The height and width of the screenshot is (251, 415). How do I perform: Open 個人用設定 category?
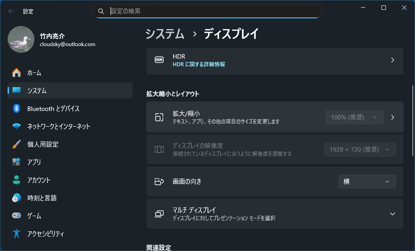point(70,145)
